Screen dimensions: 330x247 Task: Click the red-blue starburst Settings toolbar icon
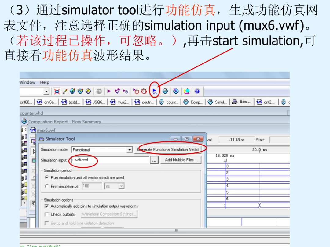(x=57, y=91)
